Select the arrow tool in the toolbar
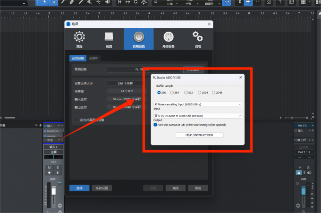Viewport: 321px width, 213px height. [45, 2]
